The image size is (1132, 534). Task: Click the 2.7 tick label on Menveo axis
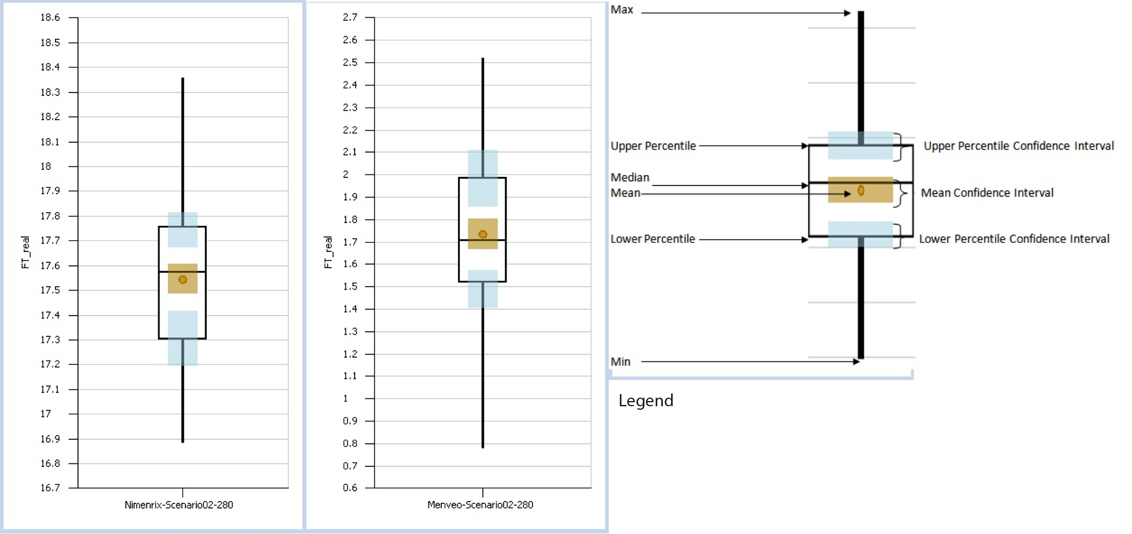click(350, 17)
